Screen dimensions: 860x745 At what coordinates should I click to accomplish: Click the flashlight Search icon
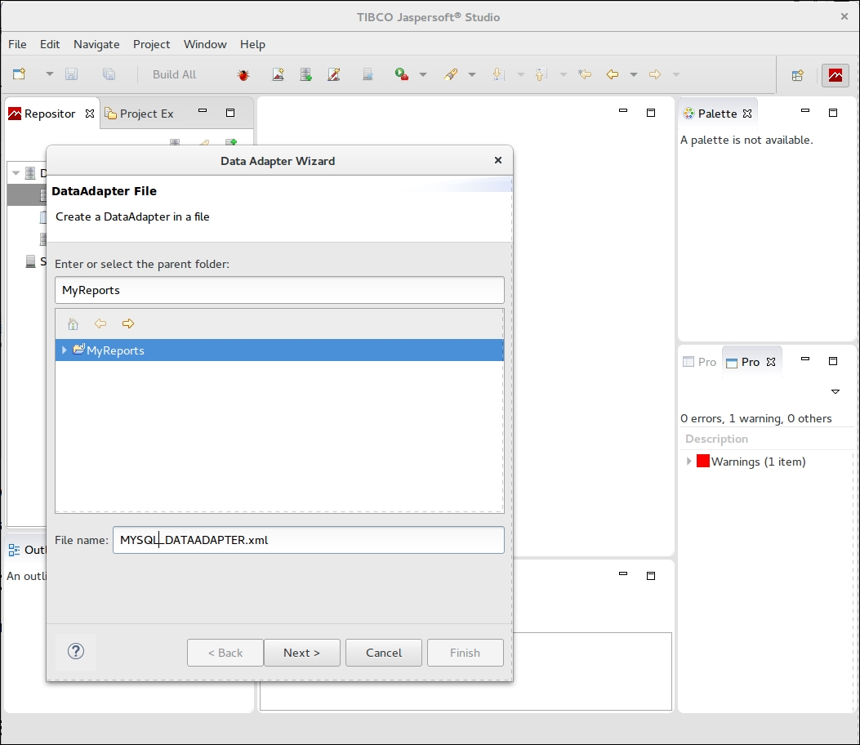[451, 74]
